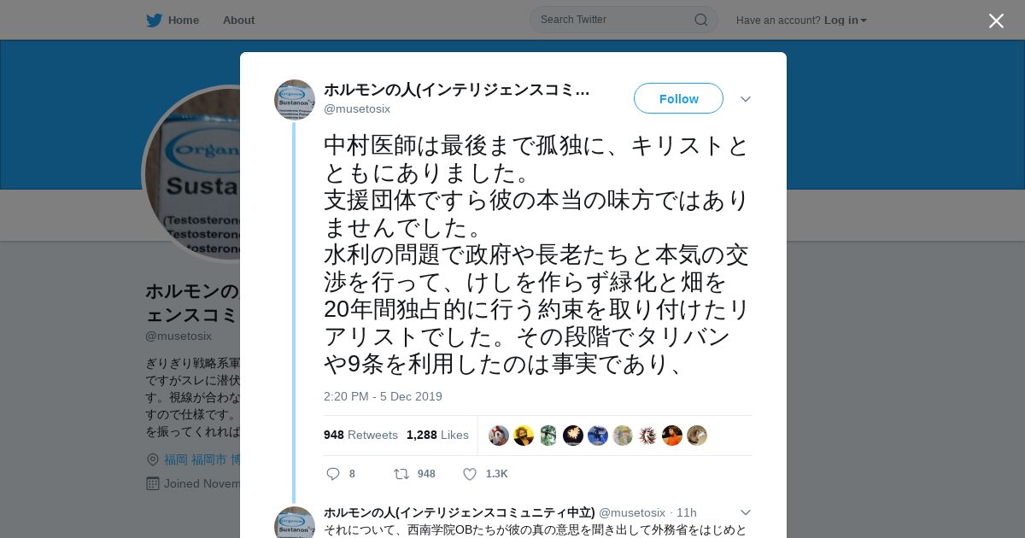1025x538 pixels.
Task: Expand the tweet options chevron beside Follow
Action: [x=745, y=99]
